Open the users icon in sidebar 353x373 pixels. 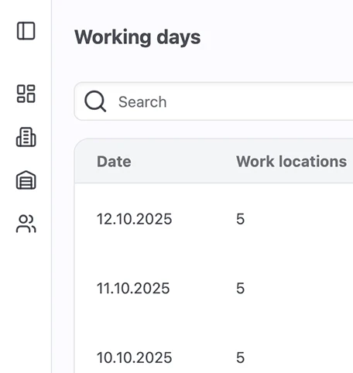tap(26, 224)
